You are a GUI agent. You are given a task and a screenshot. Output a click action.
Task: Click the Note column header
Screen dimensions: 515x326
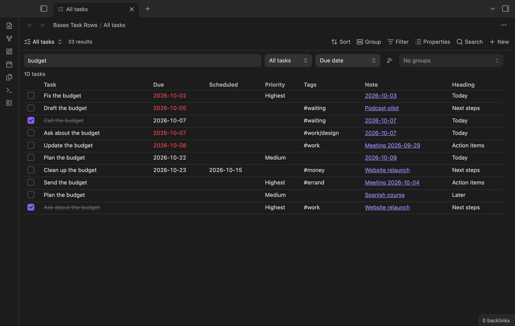371,85
